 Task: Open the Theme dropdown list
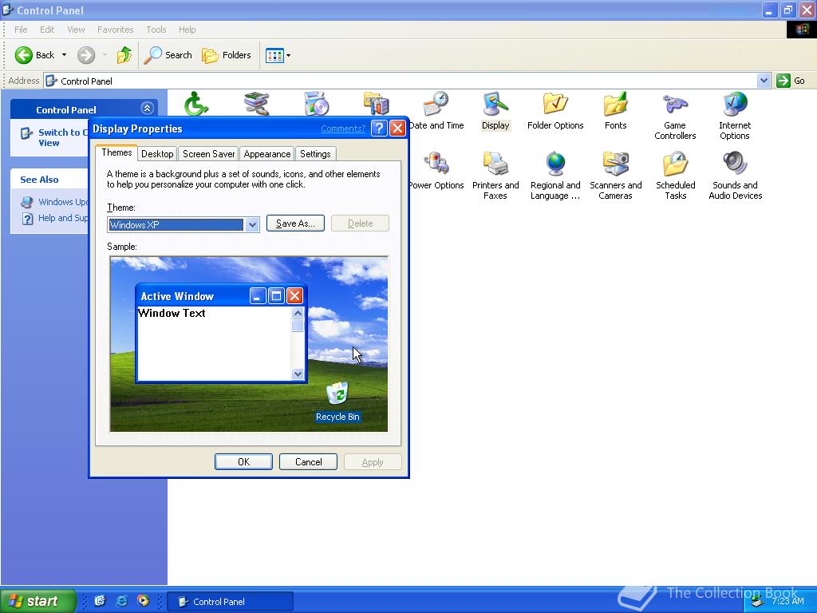point(252,224)
